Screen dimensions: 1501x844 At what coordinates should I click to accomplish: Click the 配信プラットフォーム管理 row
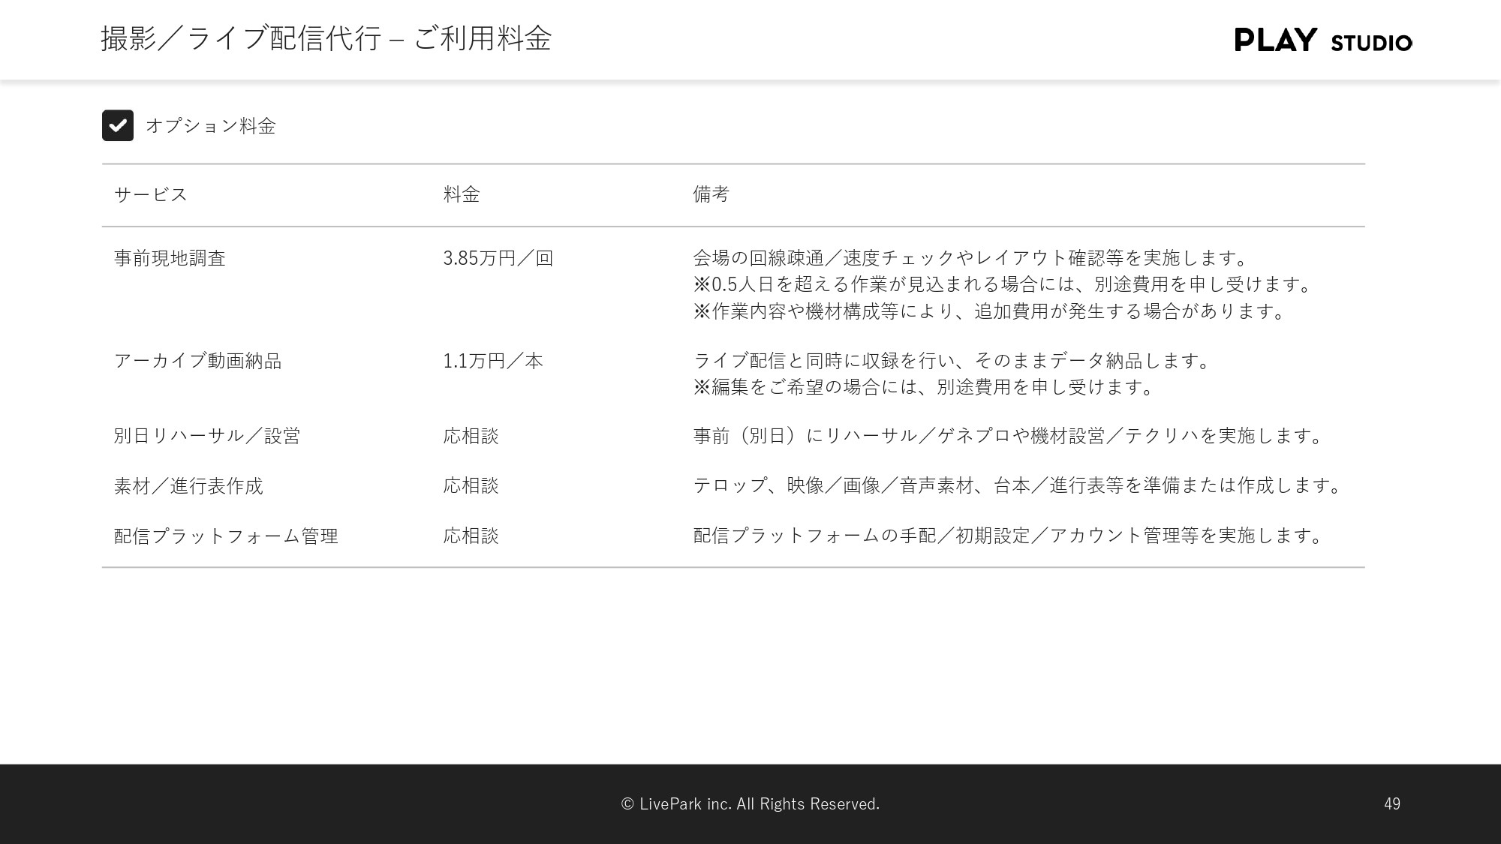click(226, 536)
